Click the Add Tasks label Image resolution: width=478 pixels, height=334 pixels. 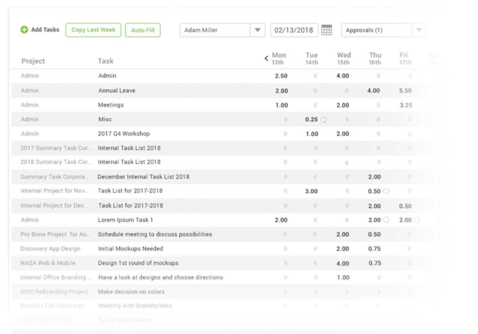45,30
